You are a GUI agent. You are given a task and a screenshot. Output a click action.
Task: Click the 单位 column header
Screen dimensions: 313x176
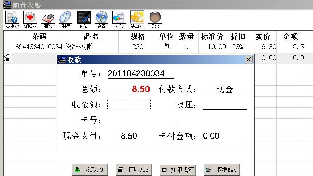[166, 36]
